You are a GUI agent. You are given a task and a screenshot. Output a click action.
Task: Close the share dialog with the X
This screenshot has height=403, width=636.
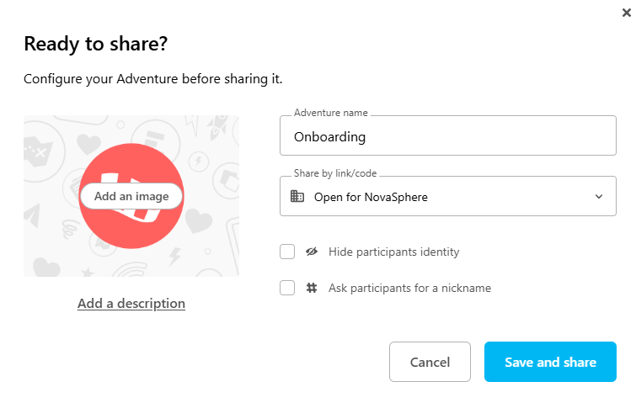623,13
